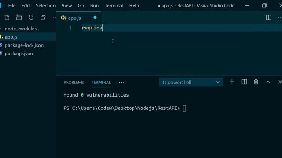Screen dimensions: 282x158
Task: Kill terminal with trash icon
Action: [x=256, y=82]
